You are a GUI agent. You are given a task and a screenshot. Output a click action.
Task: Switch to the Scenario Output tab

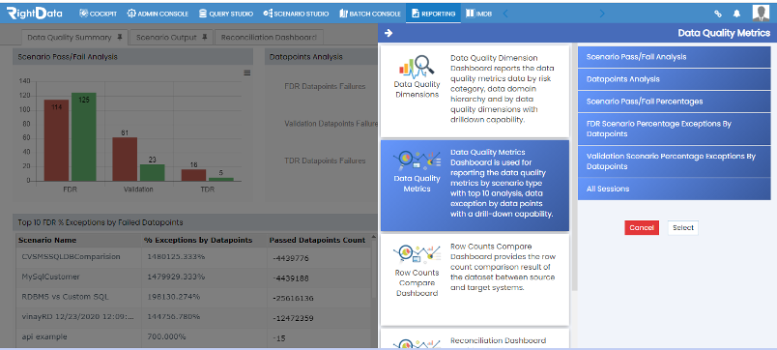tap(171, 37)
